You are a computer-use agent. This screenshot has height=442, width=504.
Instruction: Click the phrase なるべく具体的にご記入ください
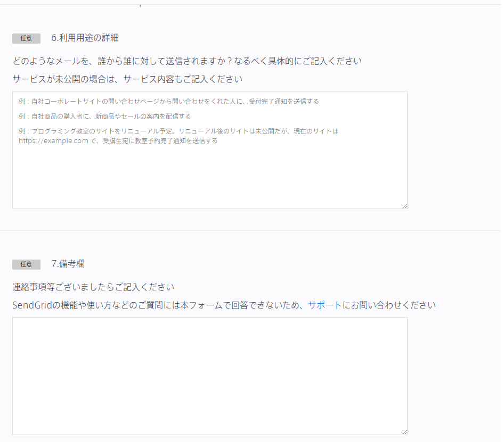298,61
